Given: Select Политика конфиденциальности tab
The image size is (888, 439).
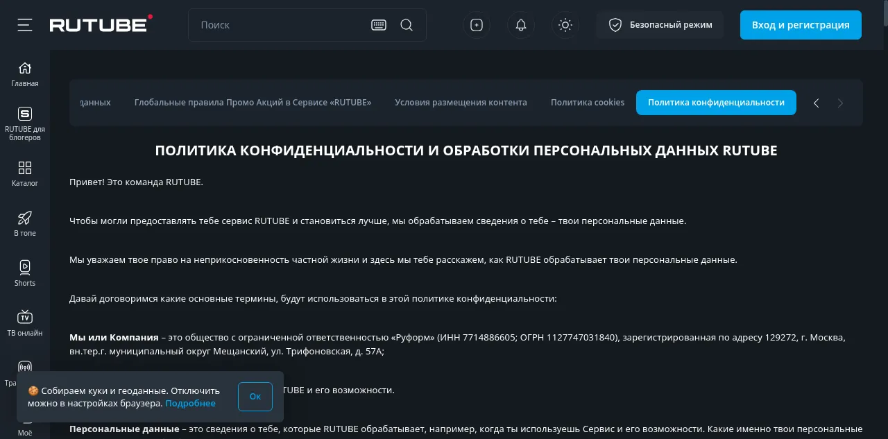Looking at the screenshot, I should pos(716,103).
